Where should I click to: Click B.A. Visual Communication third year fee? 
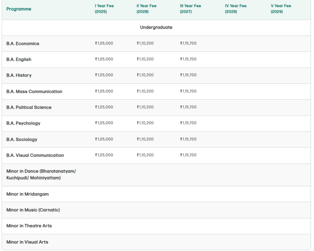pos(188,155)
